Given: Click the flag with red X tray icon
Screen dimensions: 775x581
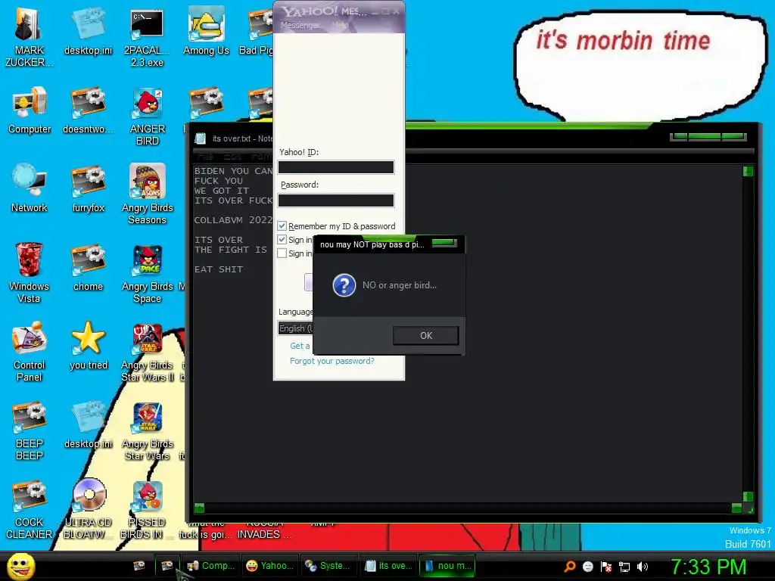Looking at the screenshot, I should 606,567.
